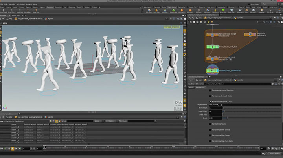Switch to the Rigid Bodies shelf tab
Screen dimensions: 283x158
(x=172, y=7)
